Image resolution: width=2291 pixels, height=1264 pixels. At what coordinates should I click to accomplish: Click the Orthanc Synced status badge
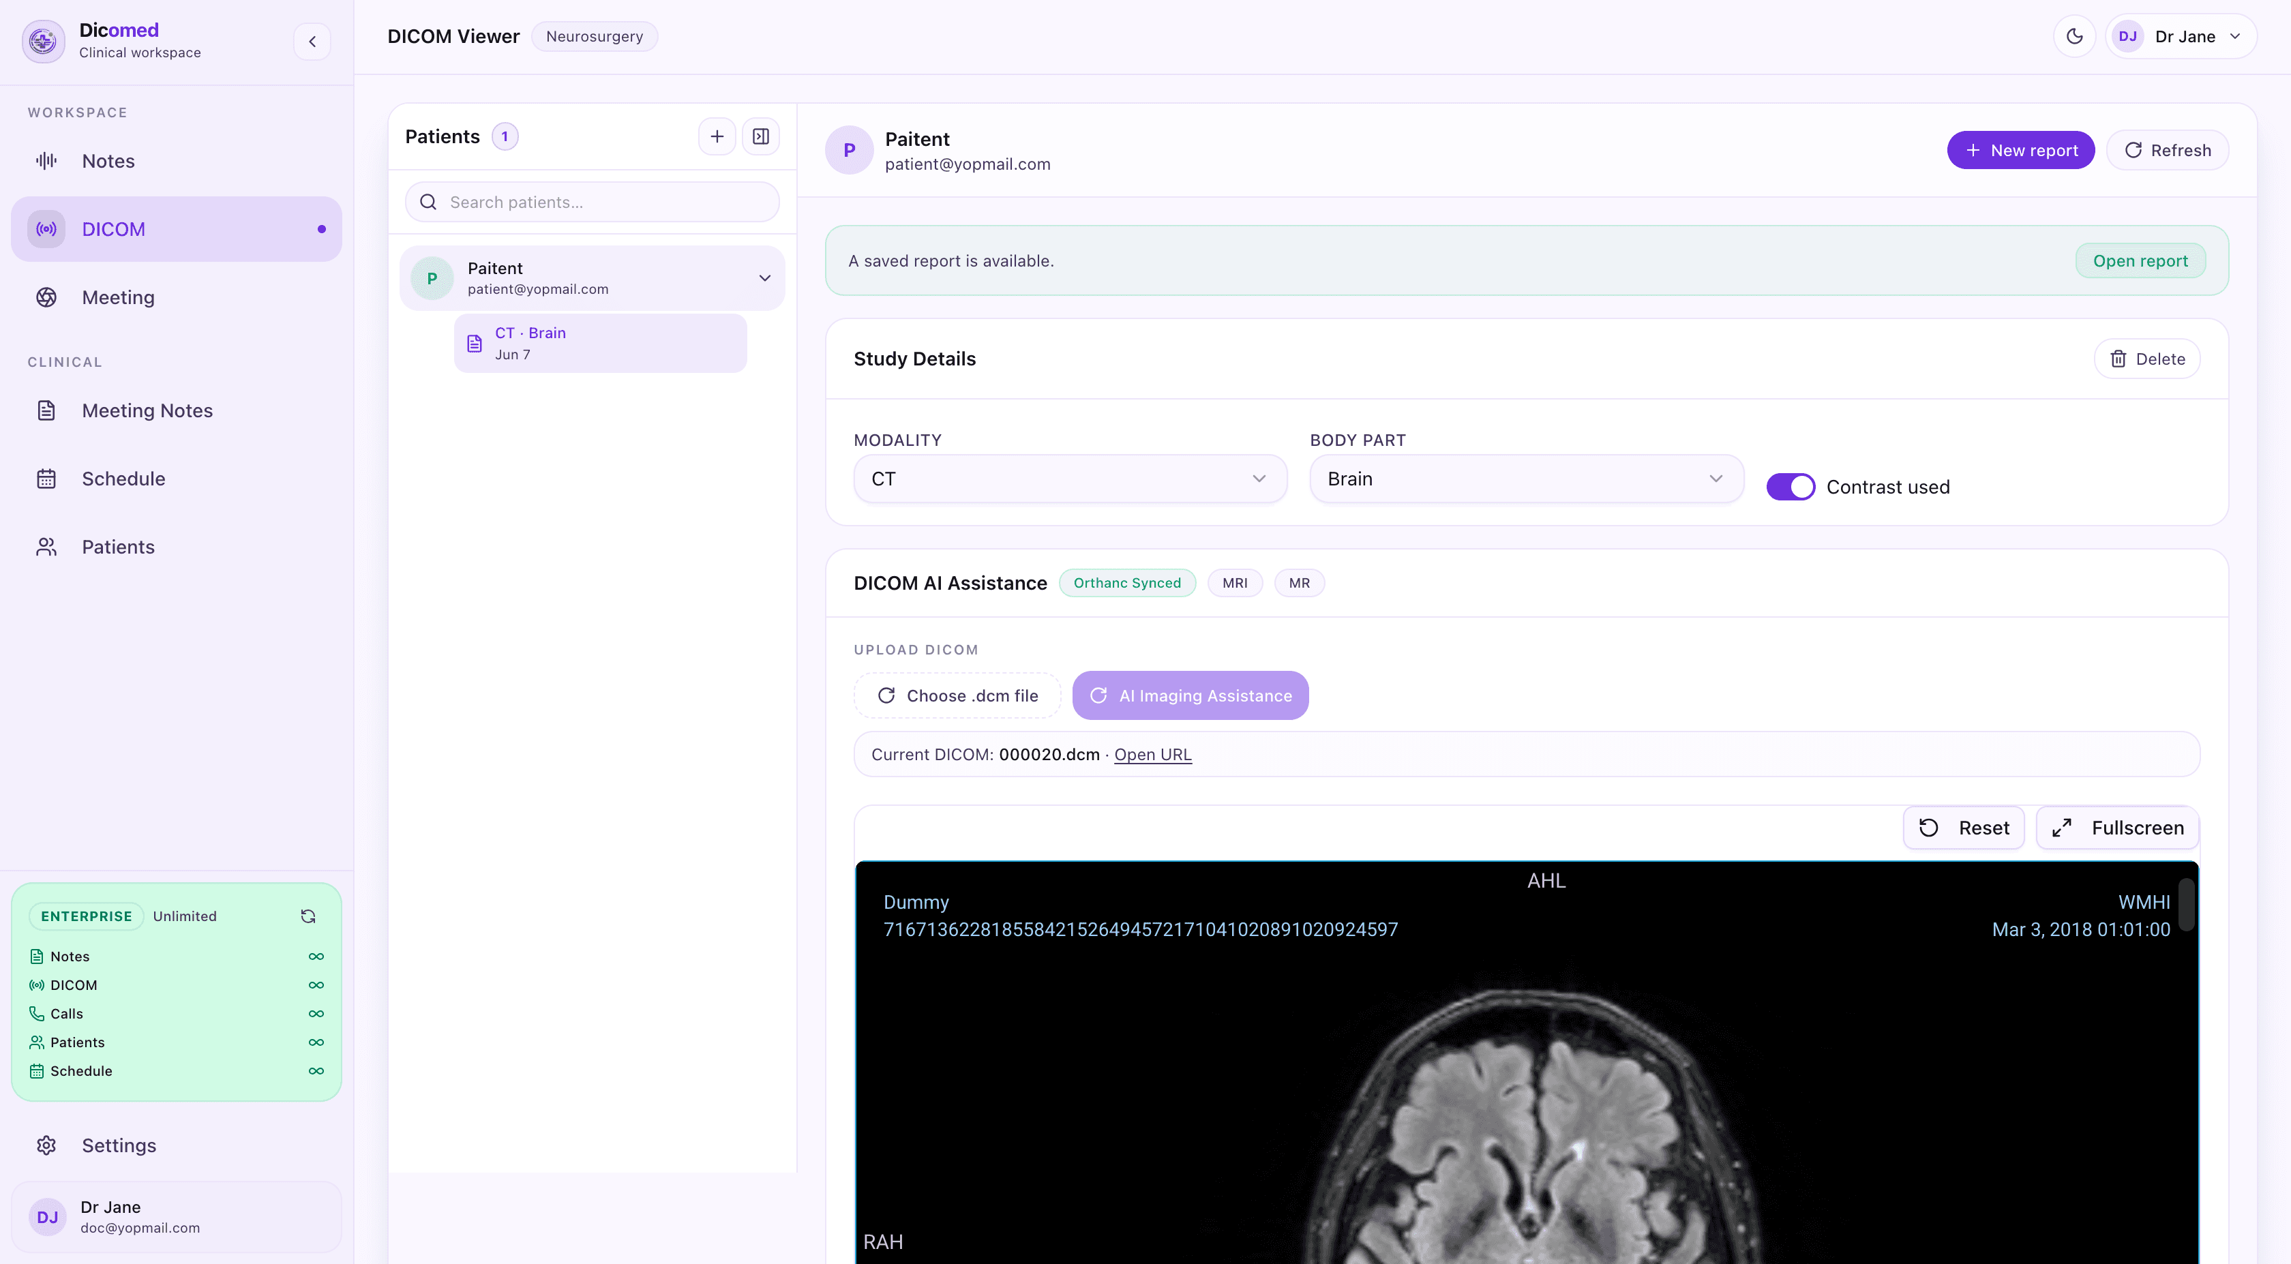[1127, 583]
